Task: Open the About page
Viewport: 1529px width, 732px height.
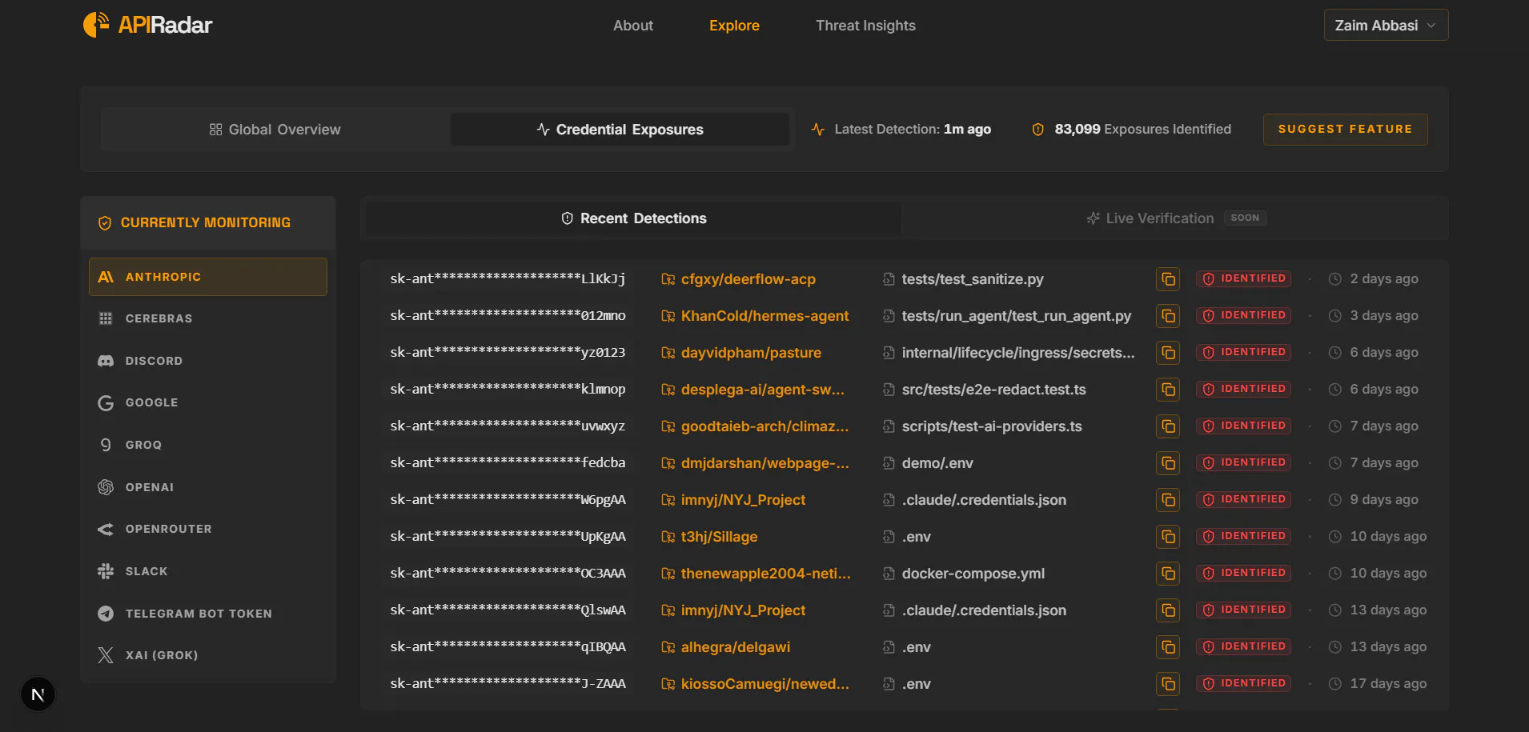Action: [632, 26]
